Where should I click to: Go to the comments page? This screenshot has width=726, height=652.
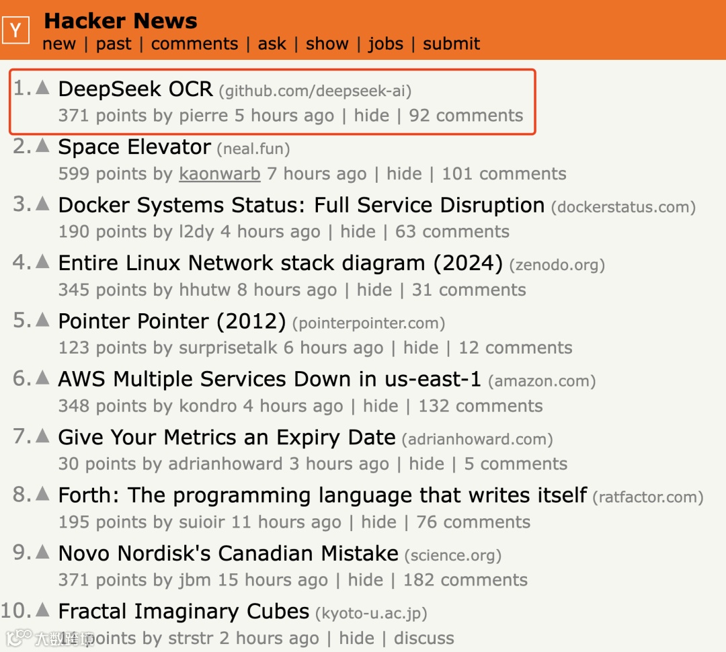click(194, 44)
